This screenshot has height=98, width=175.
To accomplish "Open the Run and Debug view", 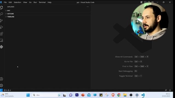I will point(1,27).
